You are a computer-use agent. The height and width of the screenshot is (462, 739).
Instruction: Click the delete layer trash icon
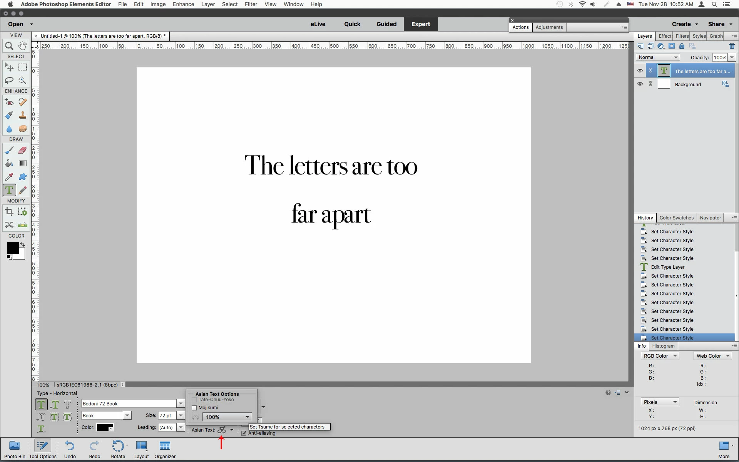pos(732,46)
